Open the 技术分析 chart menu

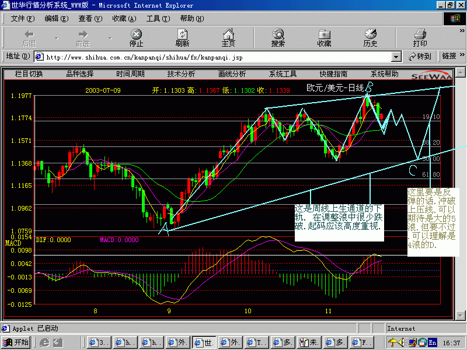pyautogui.click(x=181, y=74)
